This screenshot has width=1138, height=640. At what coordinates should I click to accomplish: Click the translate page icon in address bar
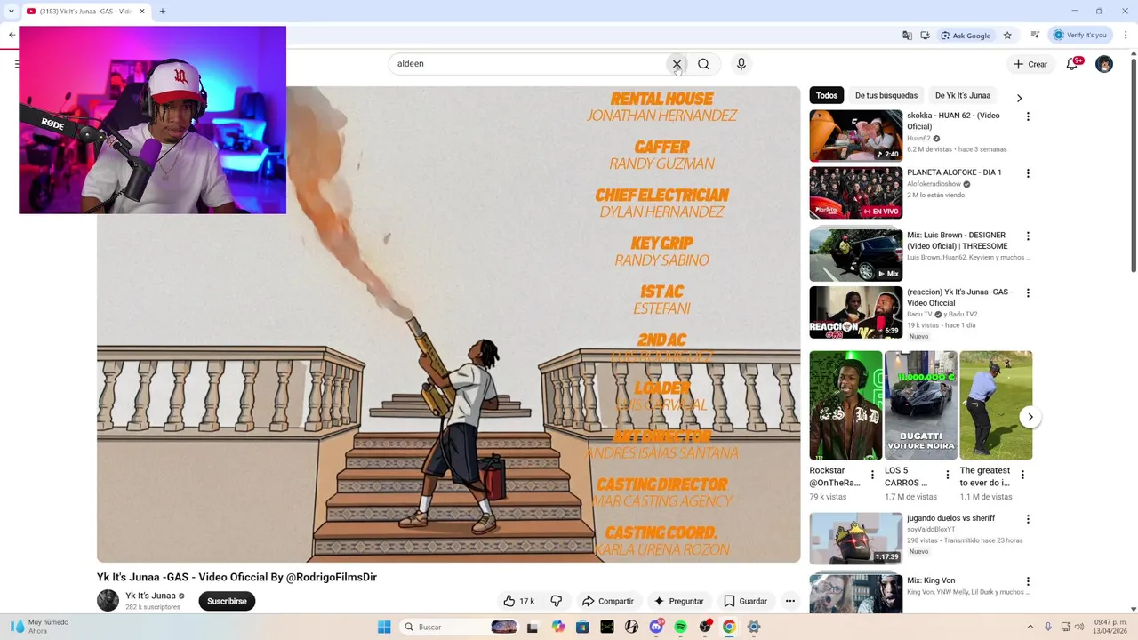(x=907, y=36)
